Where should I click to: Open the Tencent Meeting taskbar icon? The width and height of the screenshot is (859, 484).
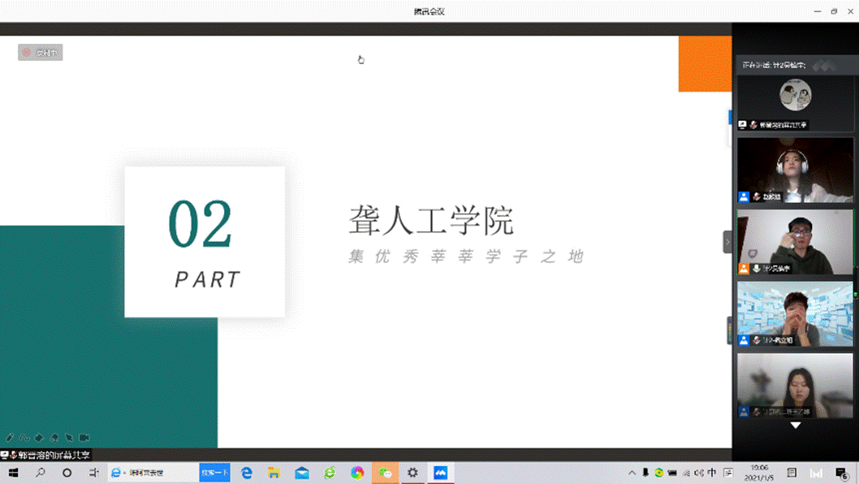point(440,473)
